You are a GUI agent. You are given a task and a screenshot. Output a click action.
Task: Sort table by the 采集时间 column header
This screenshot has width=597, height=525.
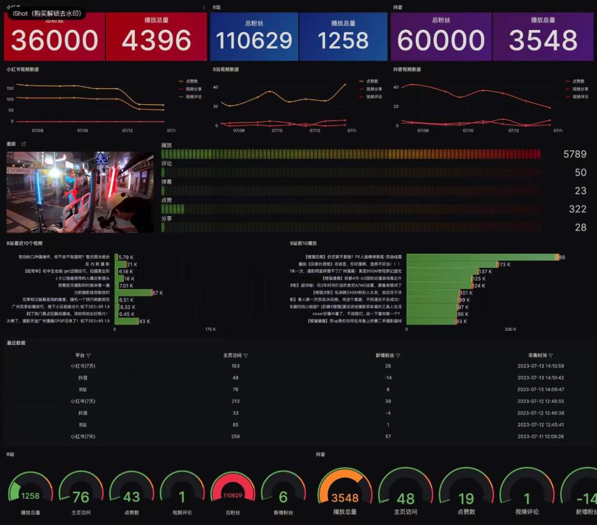[538, 355]
